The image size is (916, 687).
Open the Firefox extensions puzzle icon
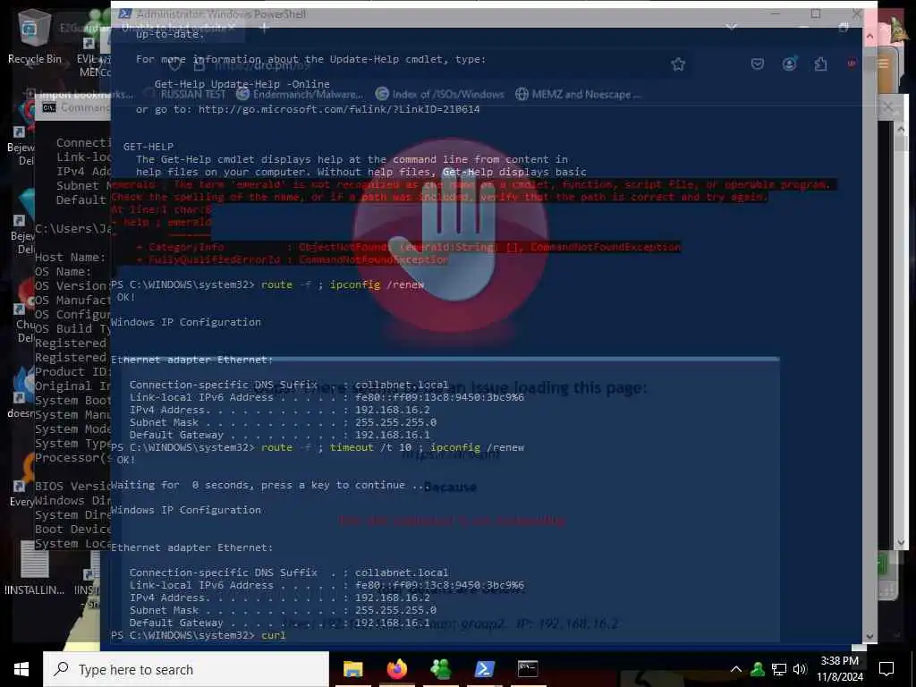point(820,64)
